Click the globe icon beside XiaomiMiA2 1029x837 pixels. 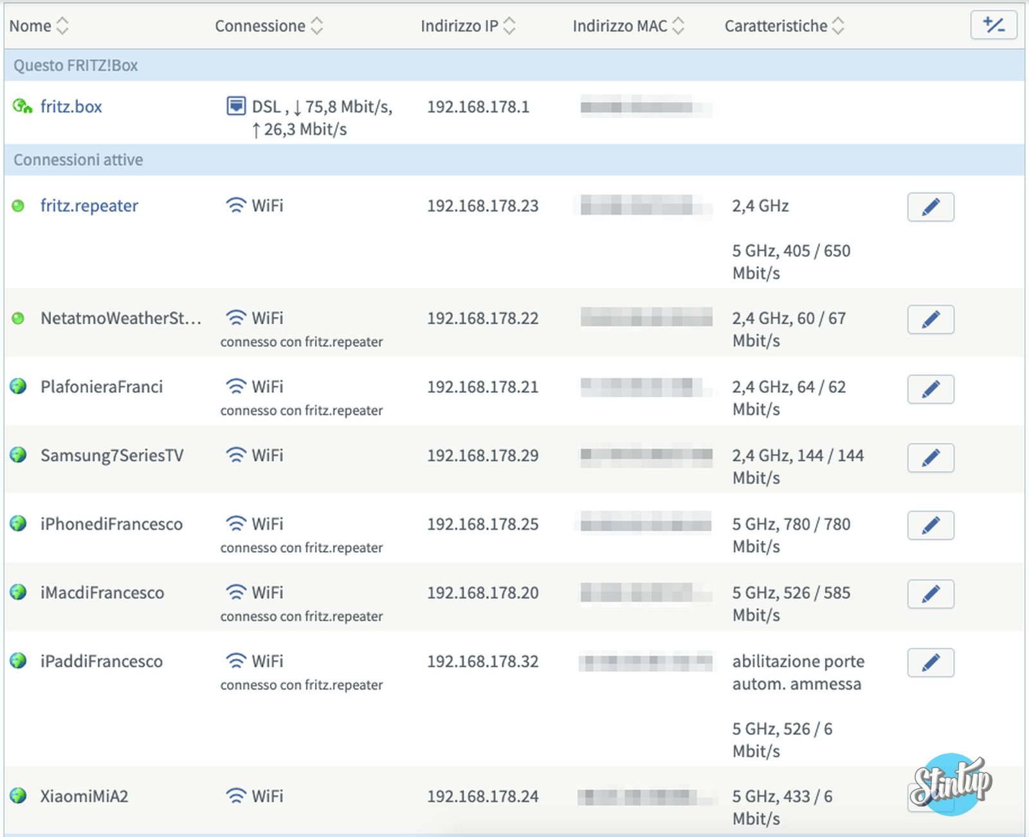[x=19, y=796]
